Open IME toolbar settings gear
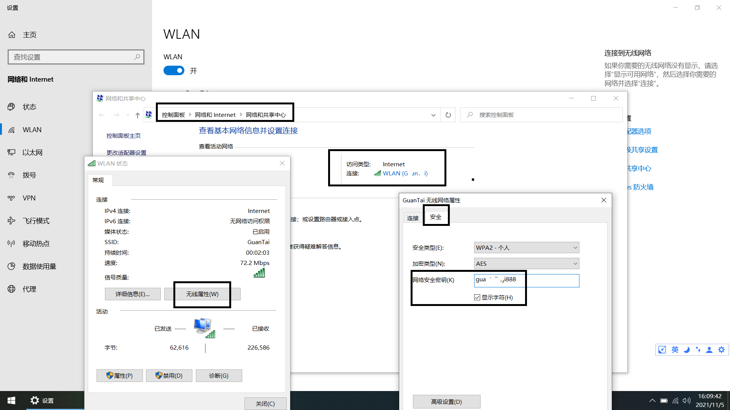Viewport: 730px width, 410px height. coord(721,350)
